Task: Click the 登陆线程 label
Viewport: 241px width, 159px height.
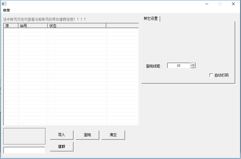Action: [x=153, y=66]
